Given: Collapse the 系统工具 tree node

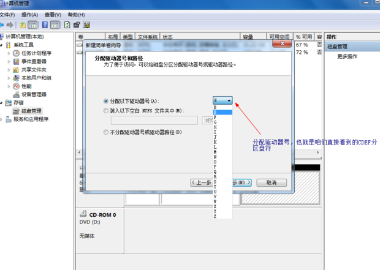Looking at the screenshot, I should (x=3, y=45).
